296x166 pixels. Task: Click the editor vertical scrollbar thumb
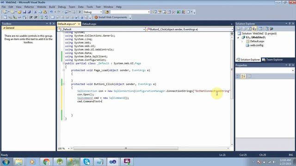232,70
